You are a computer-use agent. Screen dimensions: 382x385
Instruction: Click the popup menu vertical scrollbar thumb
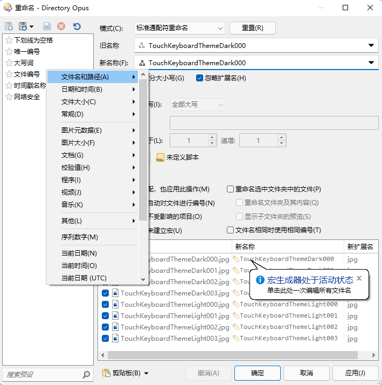tap(143, 150)
